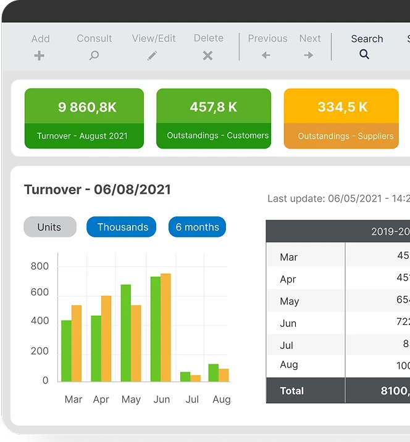The image size is (410, 442).
Task: Click the green May bar in chart
Action: pyautogui.click(x=126, y=333)
